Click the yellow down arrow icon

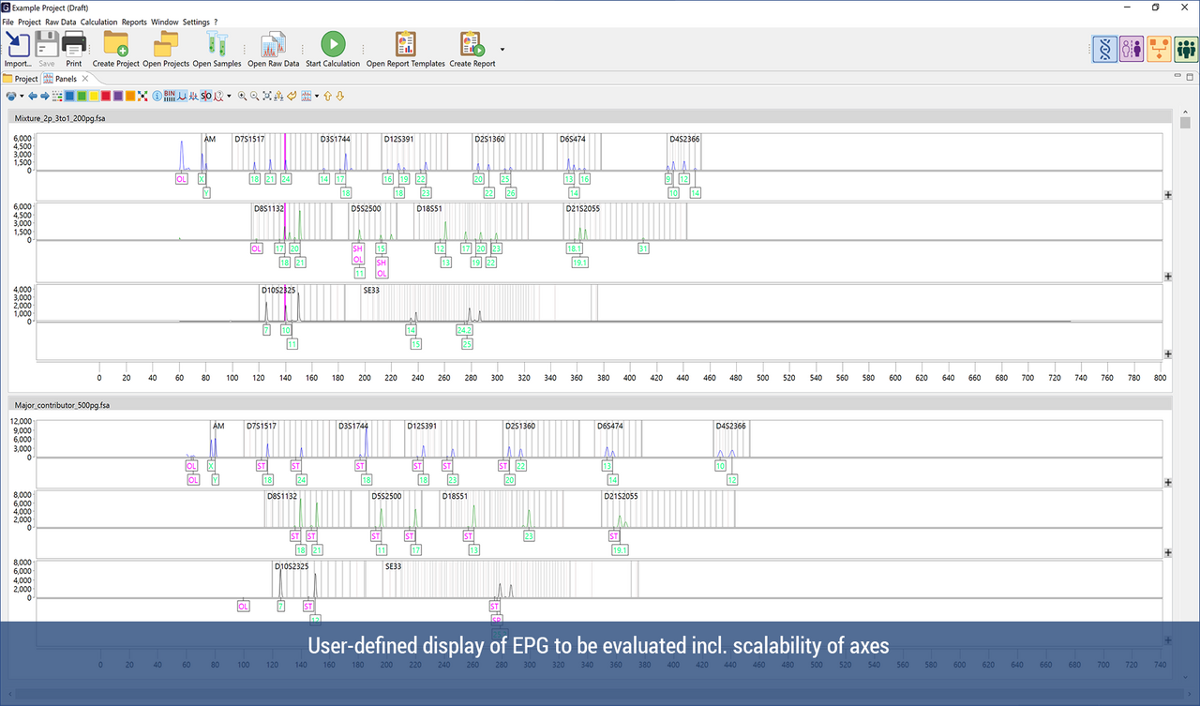click(x=340, y=96)
